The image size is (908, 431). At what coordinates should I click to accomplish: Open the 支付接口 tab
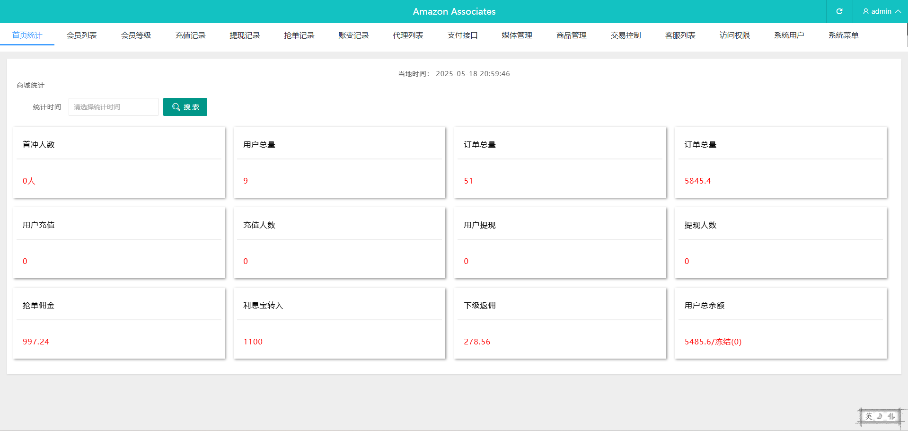pos(462,35)
